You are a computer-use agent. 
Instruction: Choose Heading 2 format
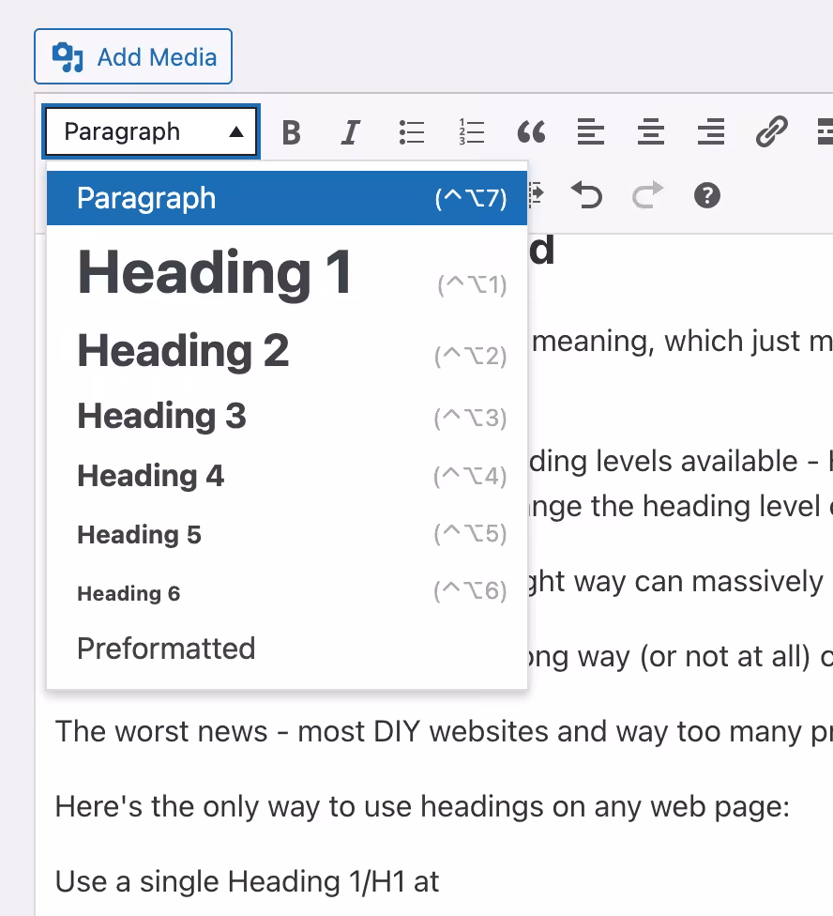click(x=287, y=351)
